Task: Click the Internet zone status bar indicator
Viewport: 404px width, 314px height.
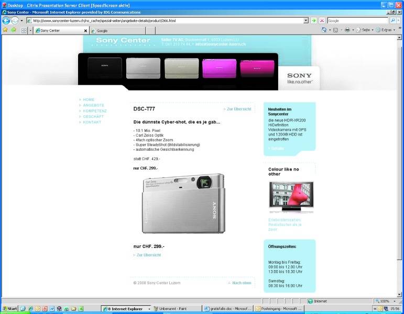Action: click(318, 301)
